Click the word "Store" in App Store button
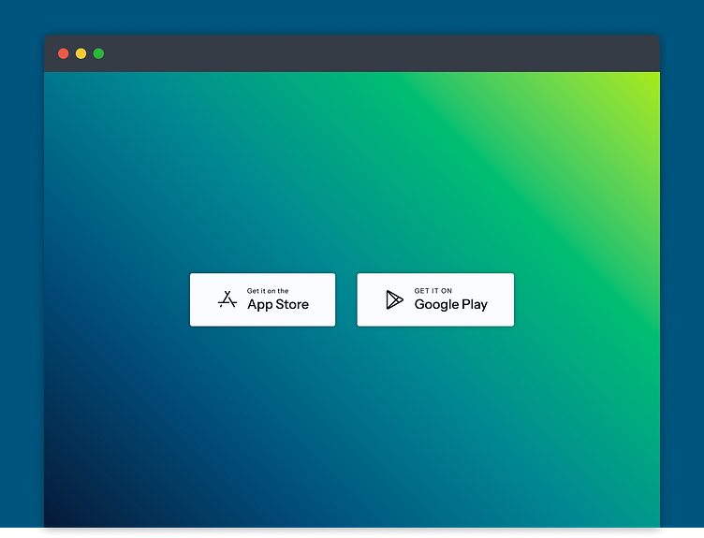704x538 pixels. tap(292, 304)
